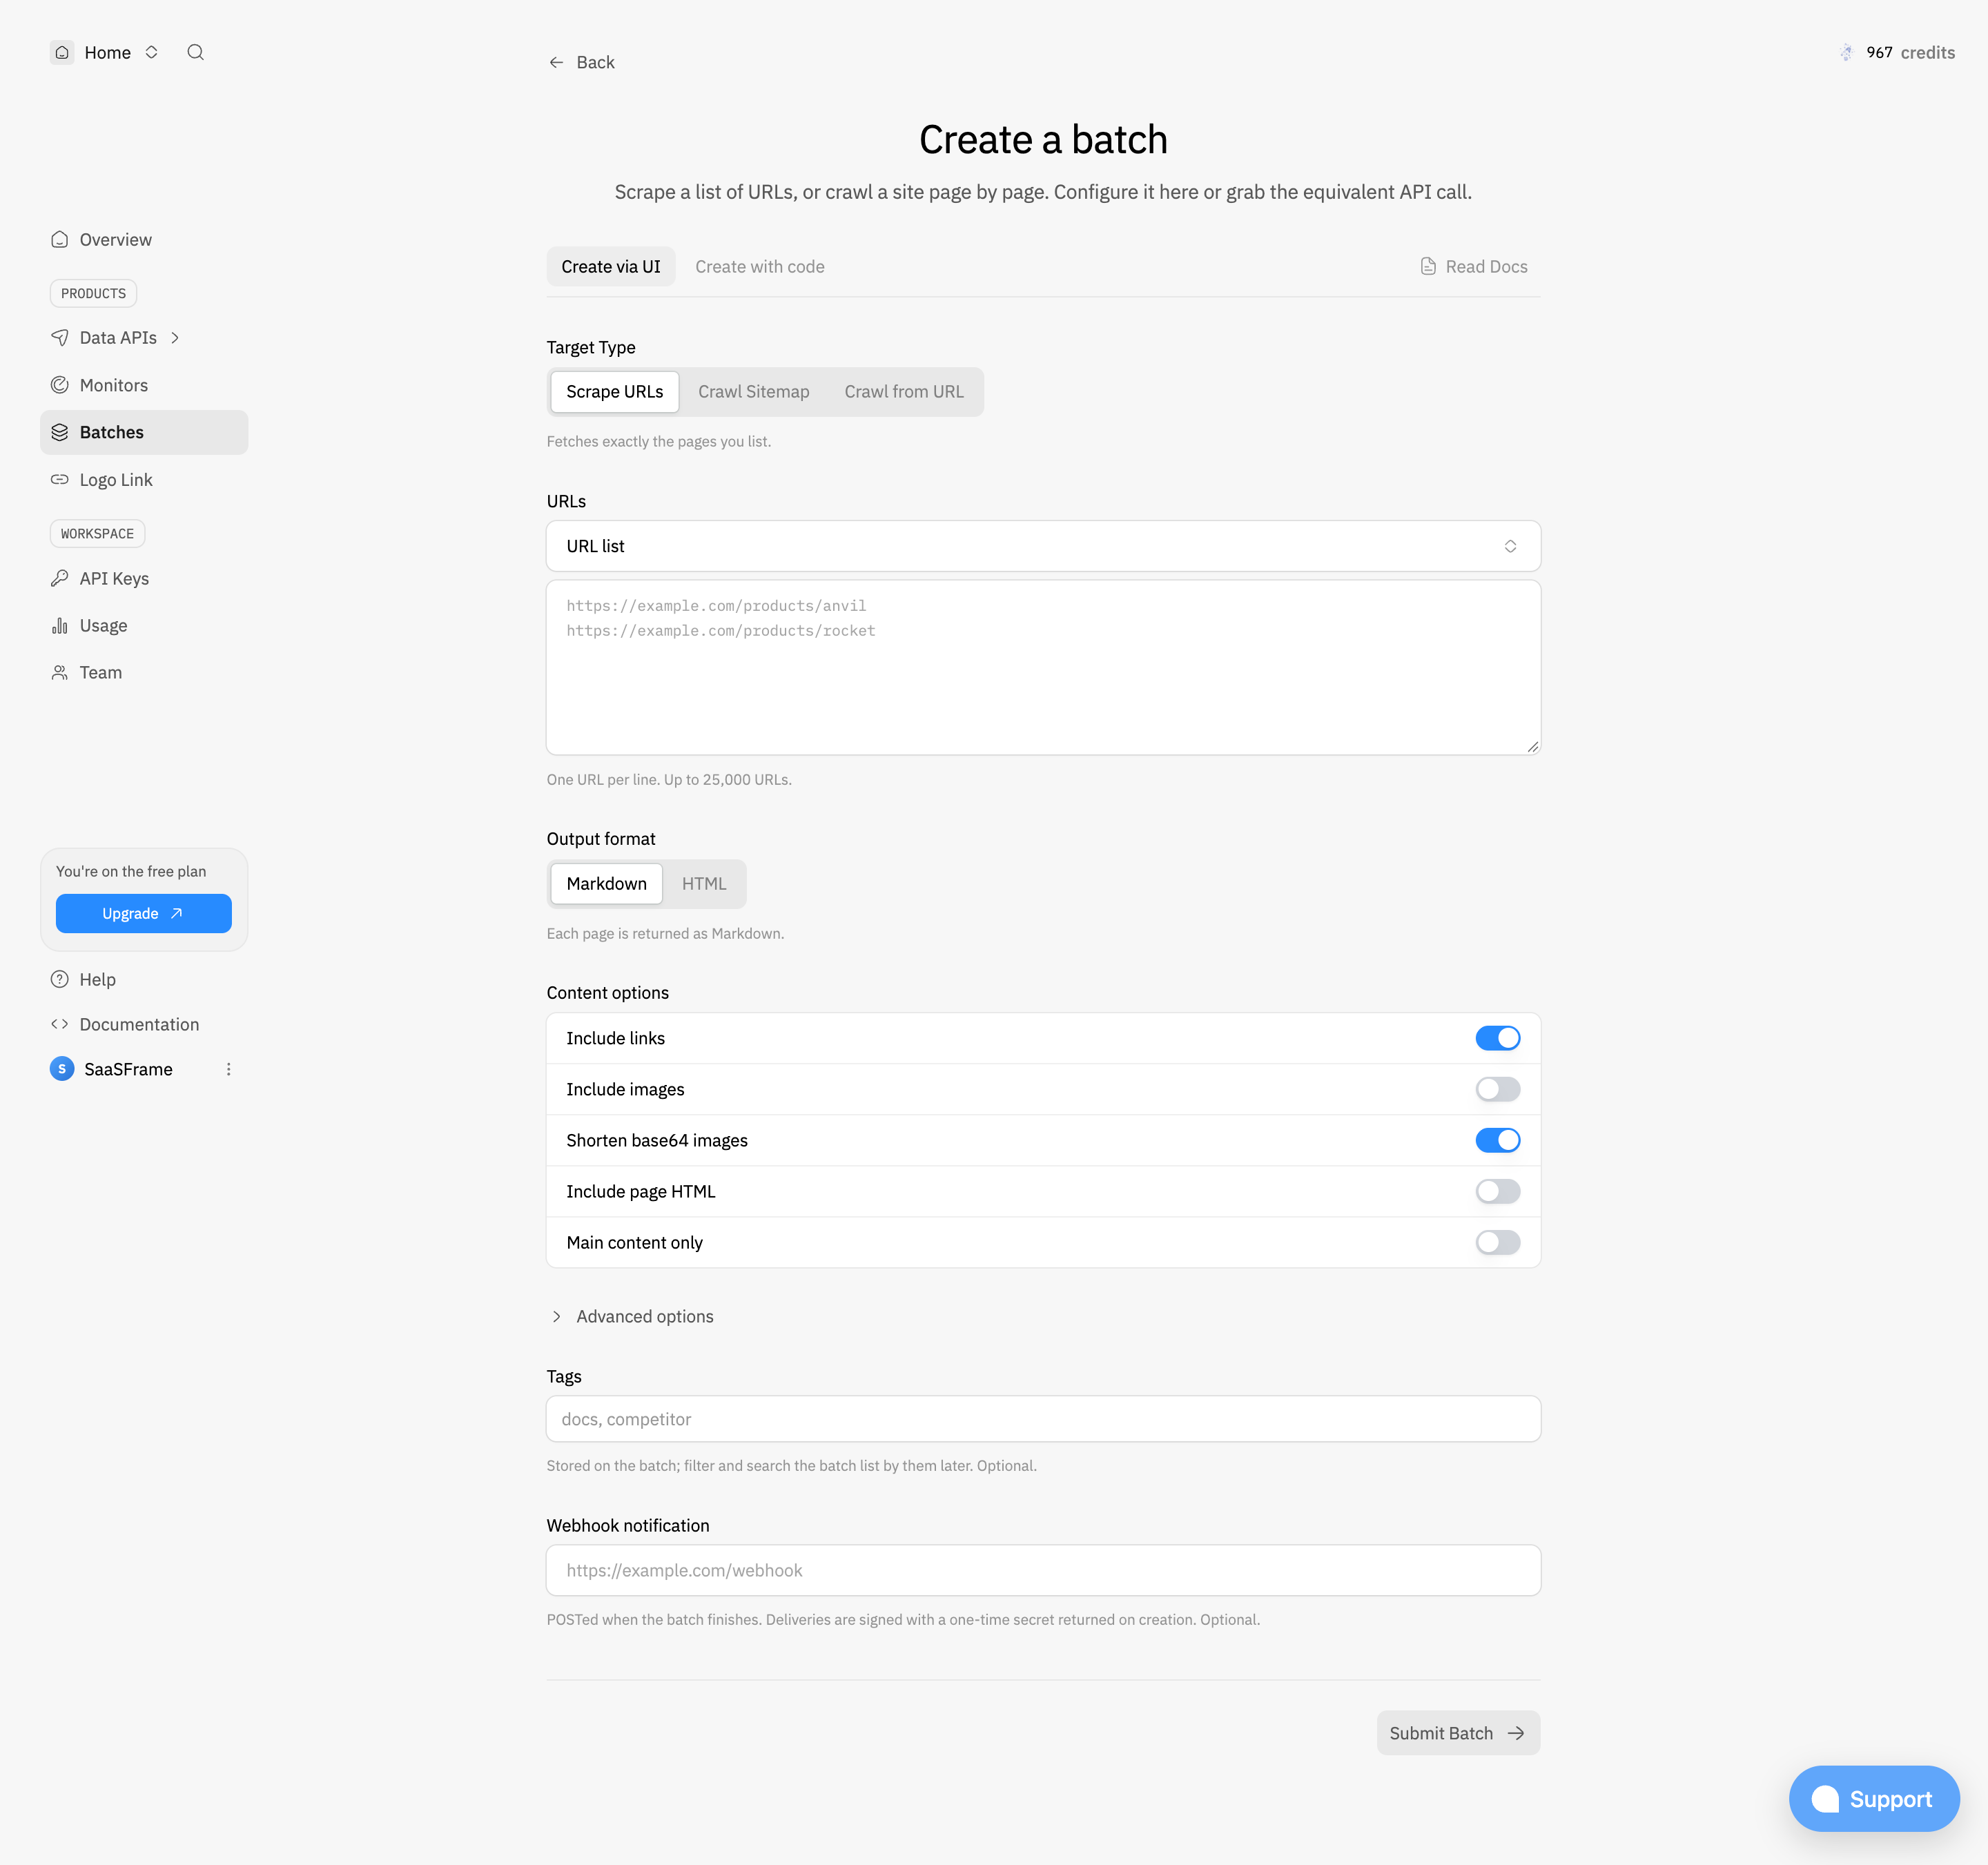Image resolution: width=1988 pixels, height=1865 pixels.
Task: Click the credits sparkle icon
Action: coord(1846,53)
